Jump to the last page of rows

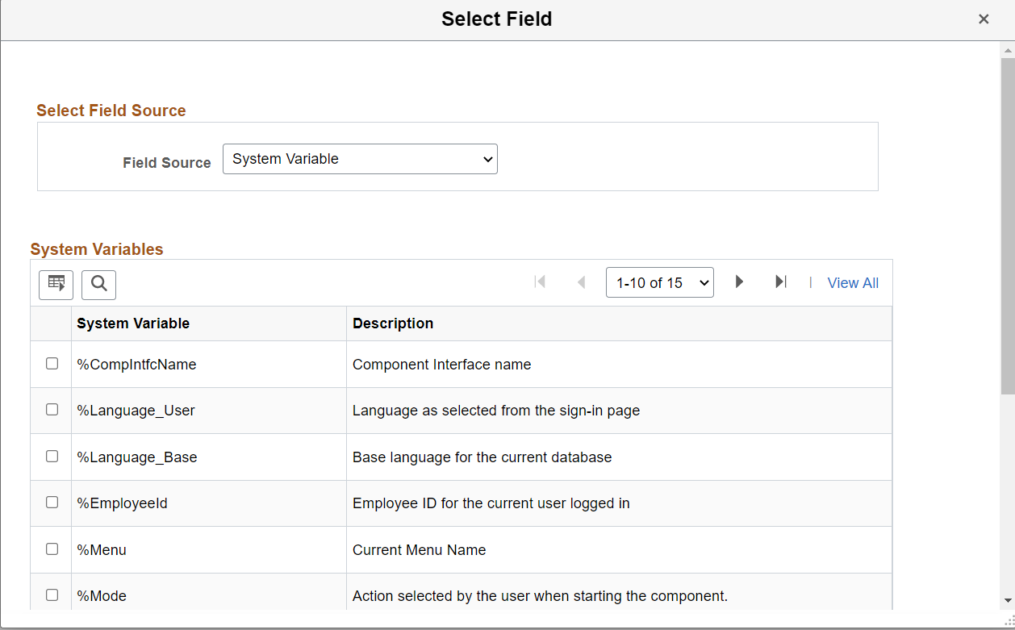point(780,282)
